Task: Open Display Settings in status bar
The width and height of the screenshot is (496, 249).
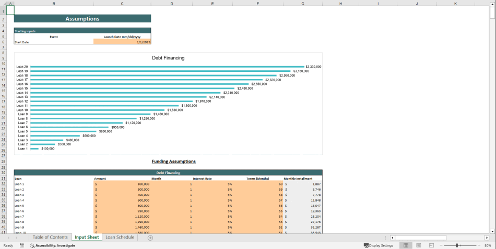Action: (379, 245)
